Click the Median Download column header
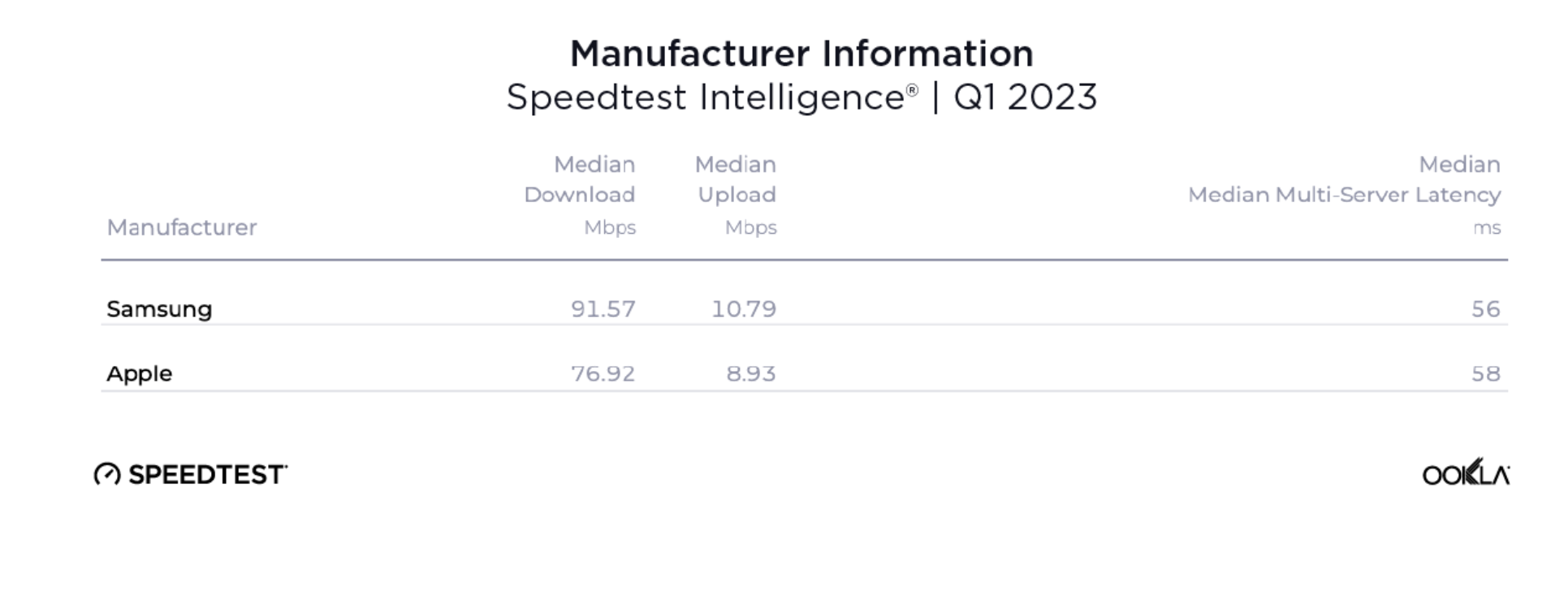The image size is (1564, 591). (x=579, y=179)
